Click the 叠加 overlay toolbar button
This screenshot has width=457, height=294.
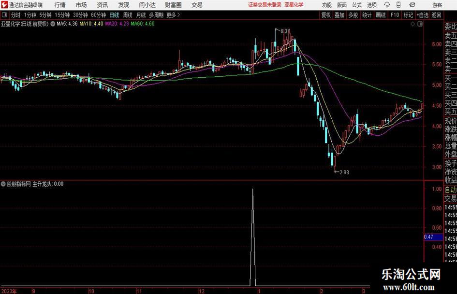339,15
